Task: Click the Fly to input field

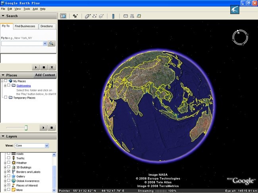Action: click(x=22, y=43)
